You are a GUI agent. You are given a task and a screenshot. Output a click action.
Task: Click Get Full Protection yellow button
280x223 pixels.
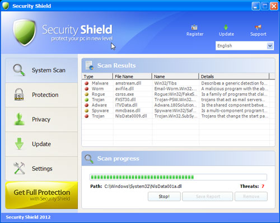pyautogui.click(x=41, y=195)
